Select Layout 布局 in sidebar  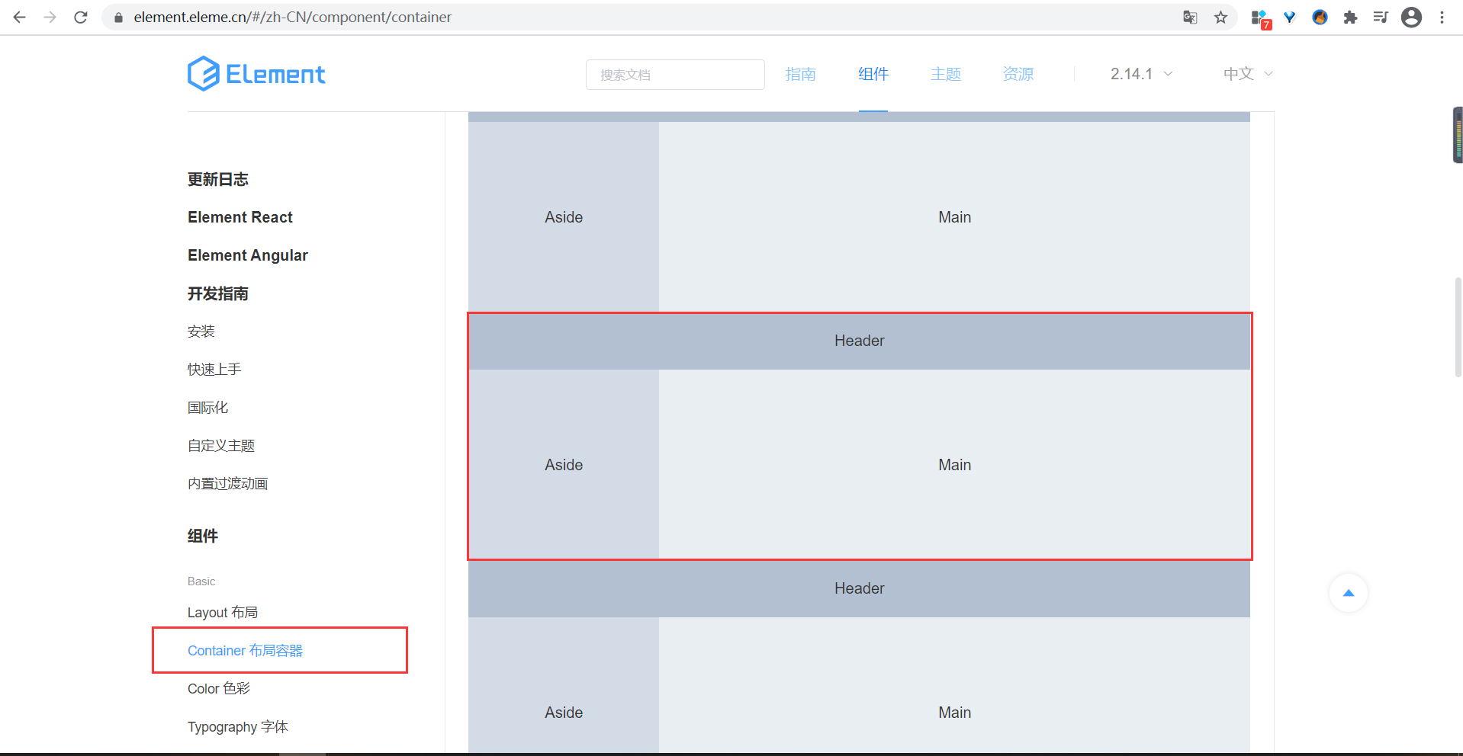[x=223, y=613]
